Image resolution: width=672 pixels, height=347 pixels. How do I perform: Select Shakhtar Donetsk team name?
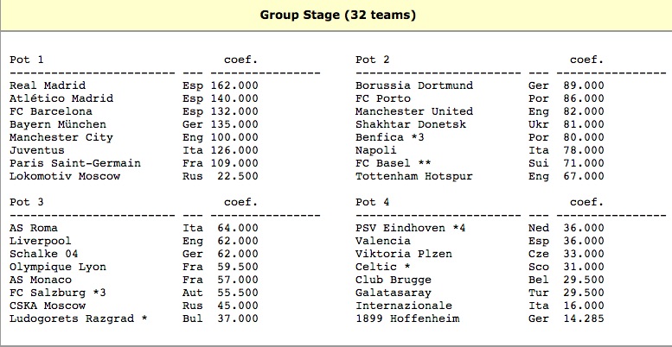tap(411, 124)
